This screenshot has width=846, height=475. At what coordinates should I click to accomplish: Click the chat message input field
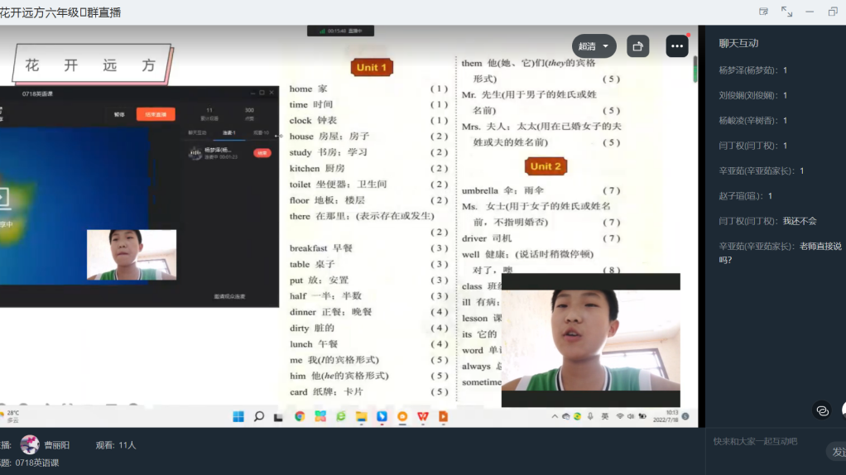coord(762,441)
